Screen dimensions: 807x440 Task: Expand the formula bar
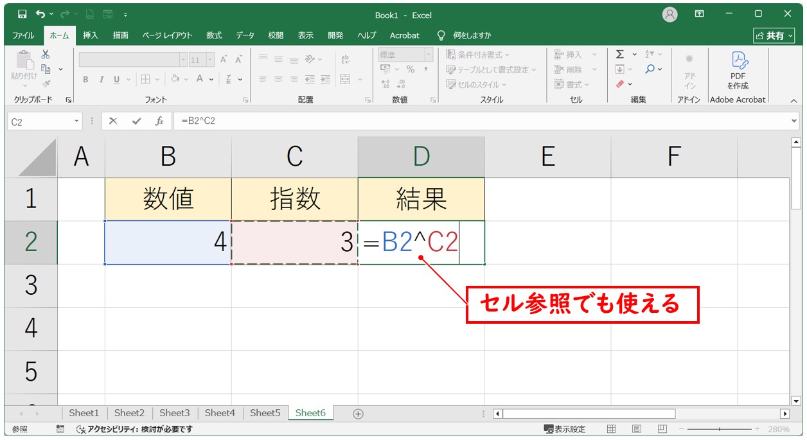(x=795, y=121)
